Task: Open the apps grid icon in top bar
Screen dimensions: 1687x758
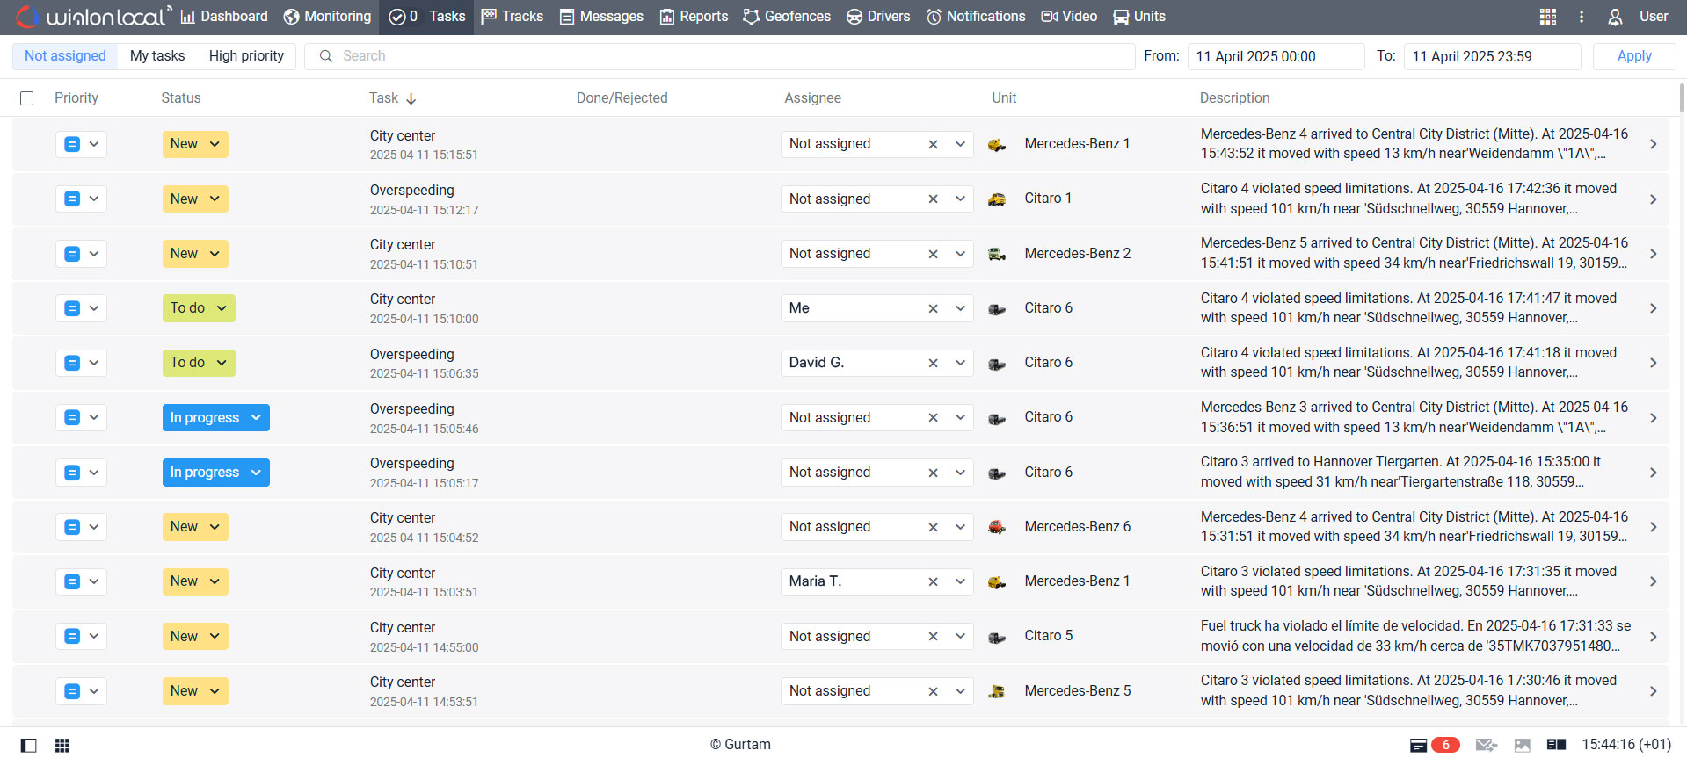Action: pyautogui.click(x=1548, y=17)
